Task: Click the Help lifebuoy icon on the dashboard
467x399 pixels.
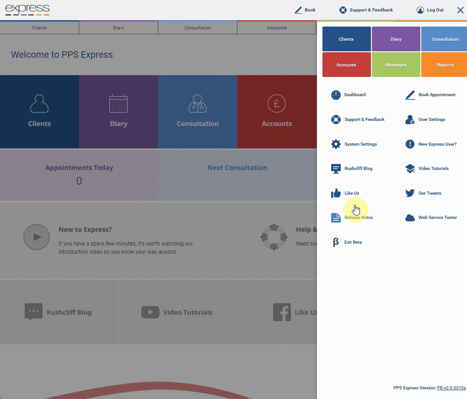Action: pyautogui.click(x=274, y=237)
